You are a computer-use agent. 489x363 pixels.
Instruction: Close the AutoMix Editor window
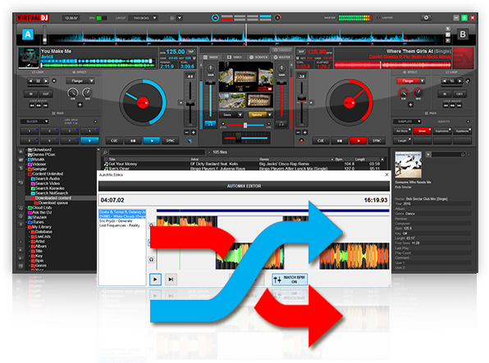point(386,175)
